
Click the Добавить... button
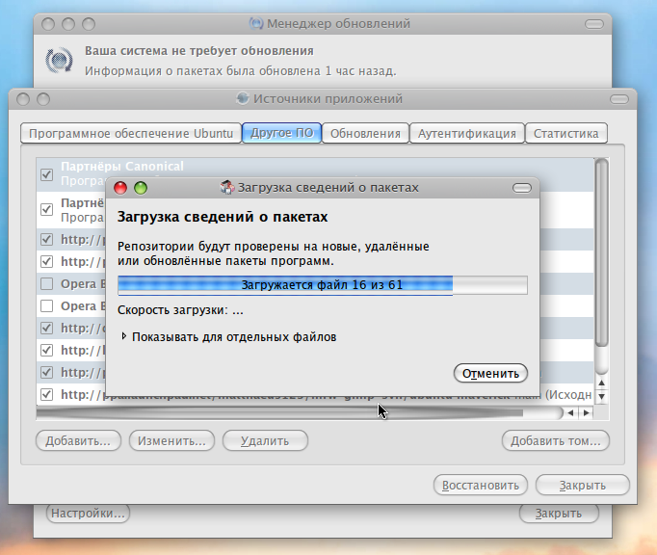(x=78, y=440)
